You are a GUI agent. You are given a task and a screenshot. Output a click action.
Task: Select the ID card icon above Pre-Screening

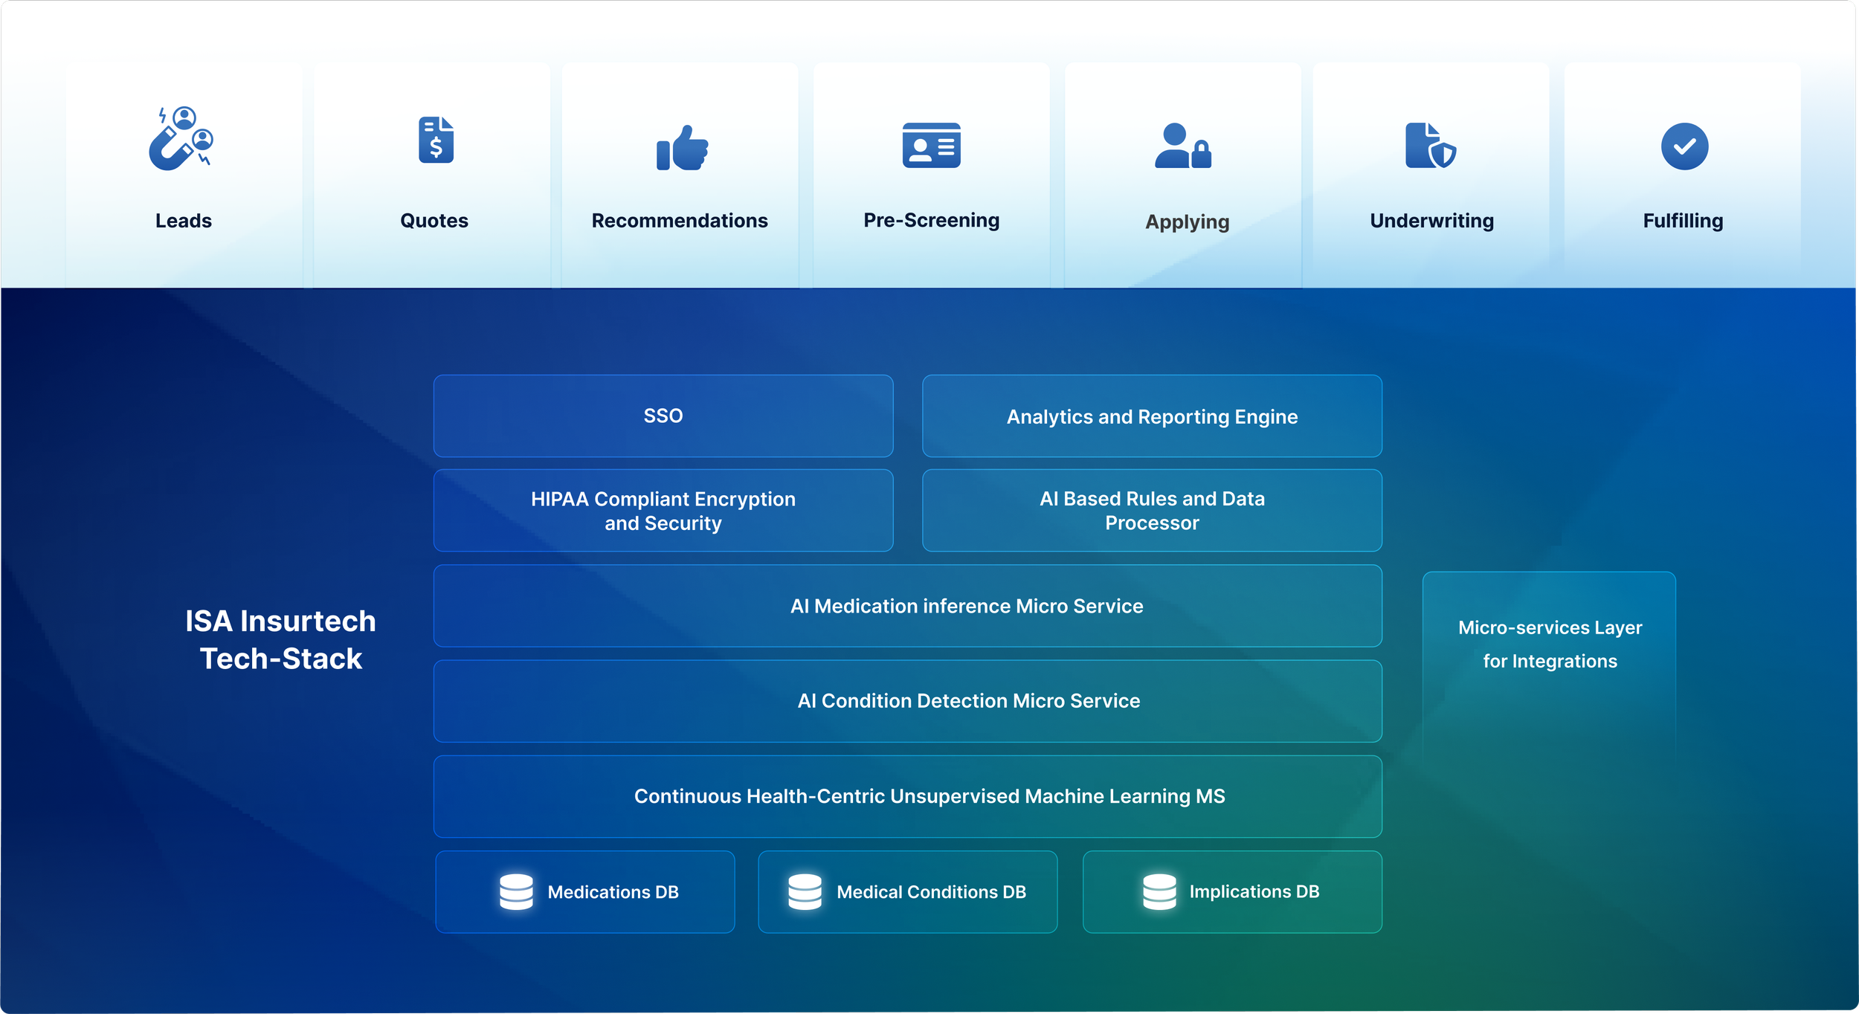pos(931,146)
